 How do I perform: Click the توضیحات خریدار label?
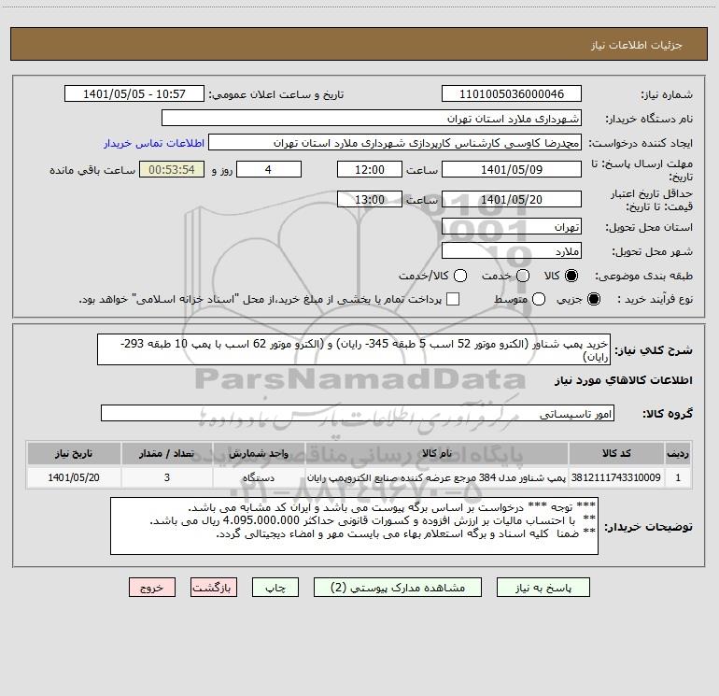[x=648, y=527]
